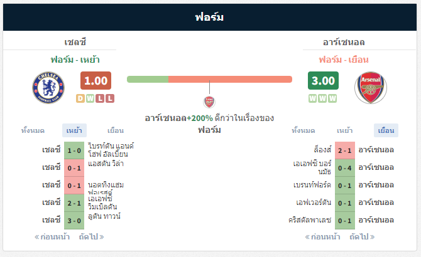
Task: Open Leeds 2-1 Arsenal match score
Action: pyautogui.click(x=345, y=150)
